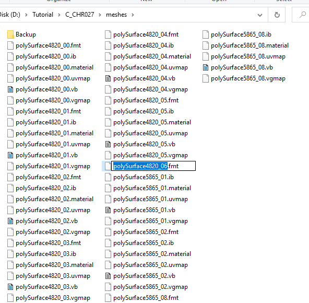
Task: Select file name polySurface4820_03.vgmap
Action: tap(53, 298)
